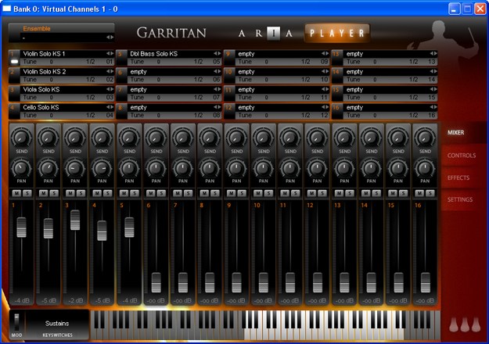Image resolution: width=489 pixels, height=344 pixels.
Task: Adjust the SEND knob on channel 5
Action: (129, 138)
